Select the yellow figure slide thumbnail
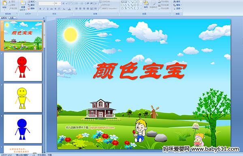 click(23, 98)
